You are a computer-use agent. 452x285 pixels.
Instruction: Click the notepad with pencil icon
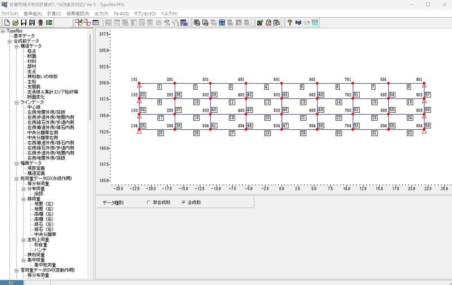tap(277, 23)
